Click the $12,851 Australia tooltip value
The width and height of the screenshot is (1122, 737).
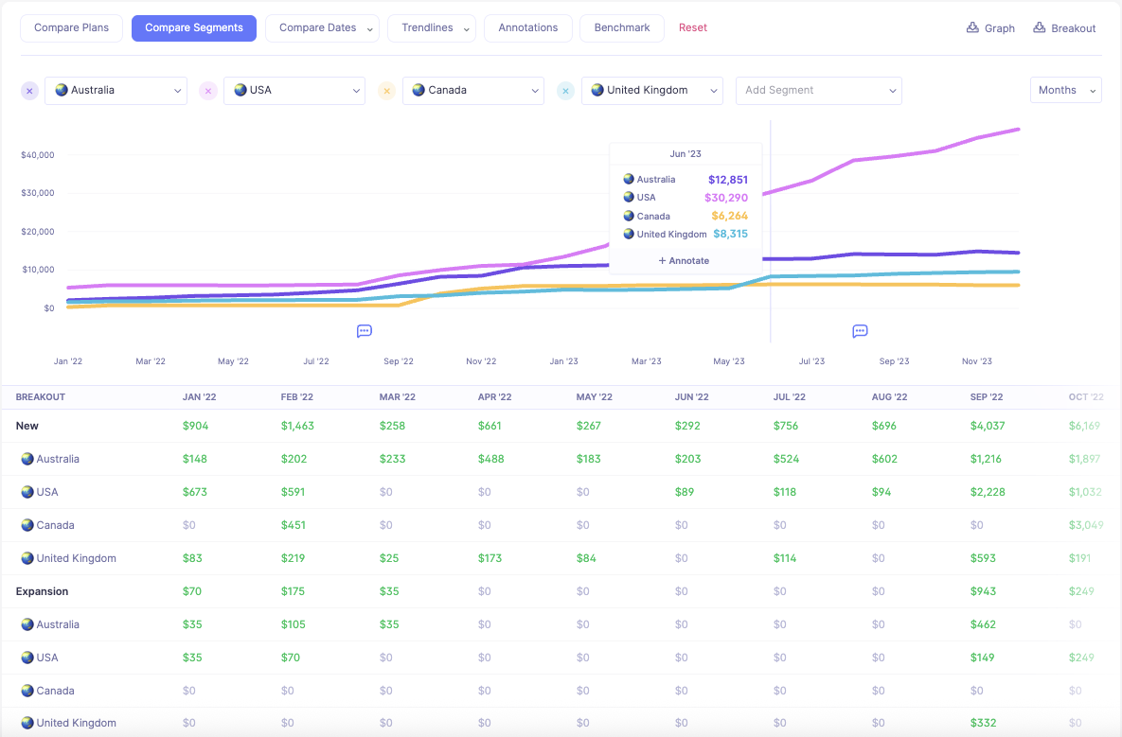728,180
